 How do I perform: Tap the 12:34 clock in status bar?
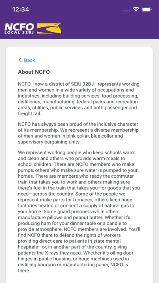click(x=21, y=9)
